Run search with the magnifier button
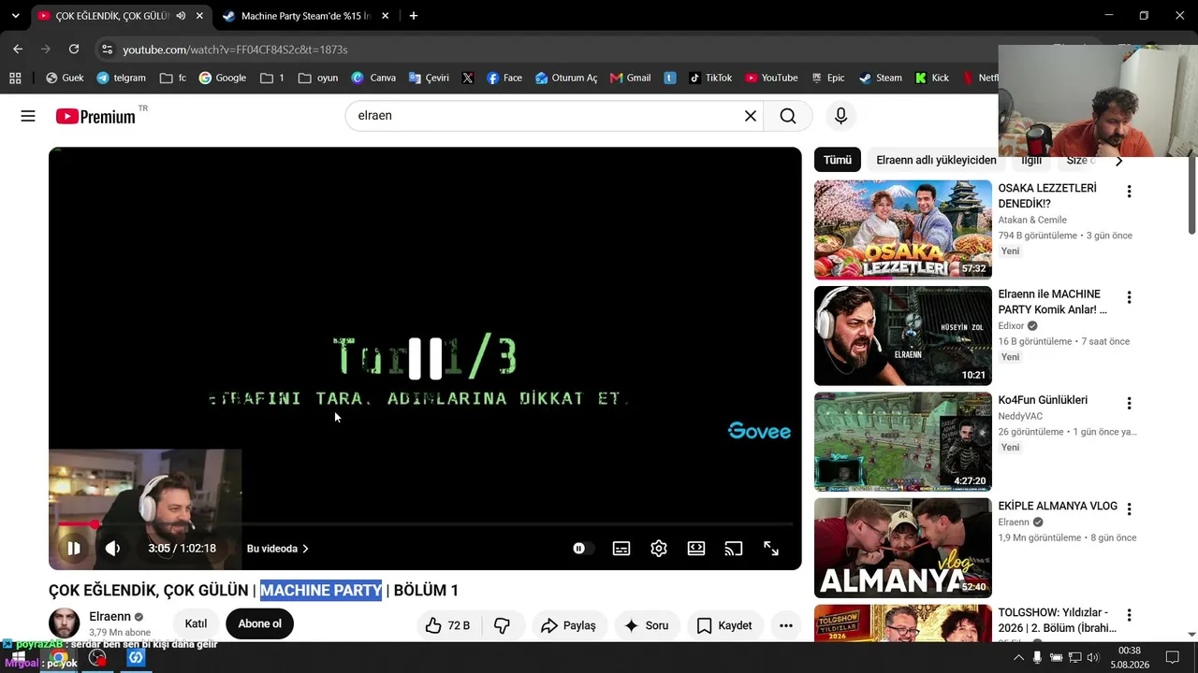The height and width of the screenshot is (673, 1198). 788,116
